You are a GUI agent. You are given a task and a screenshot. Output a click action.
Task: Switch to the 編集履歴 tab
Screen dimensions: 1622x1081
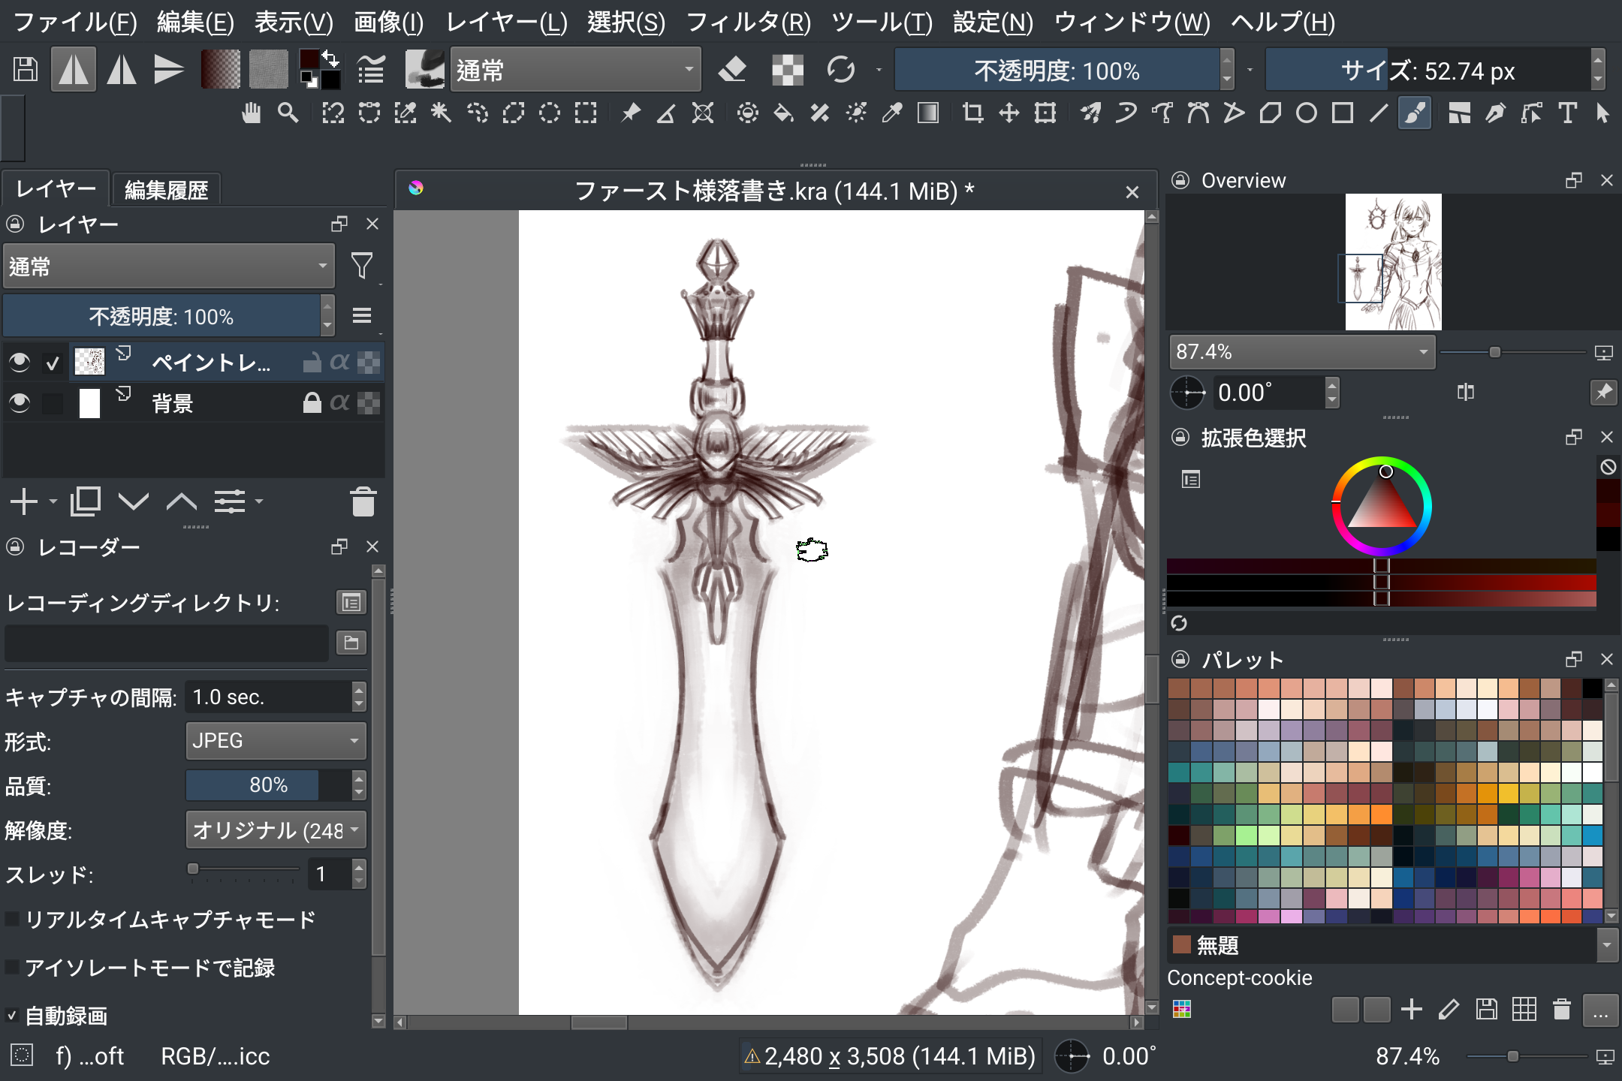pos(166,190)
